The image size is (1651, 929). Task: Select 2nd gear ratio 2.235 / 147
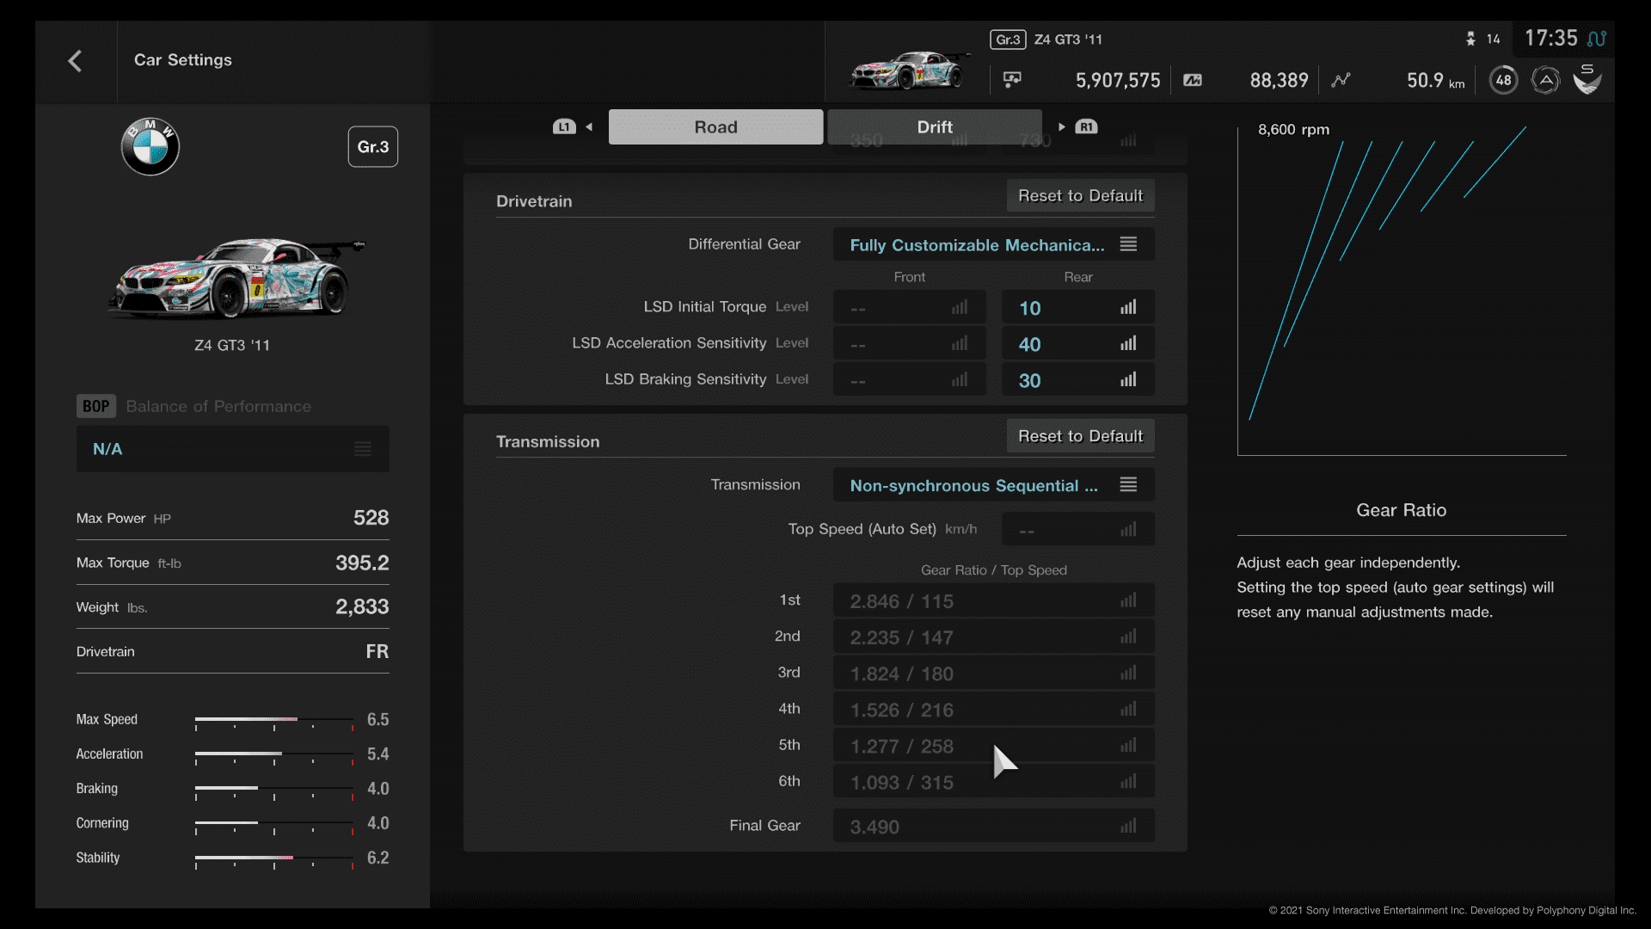(x=993, y=637)
